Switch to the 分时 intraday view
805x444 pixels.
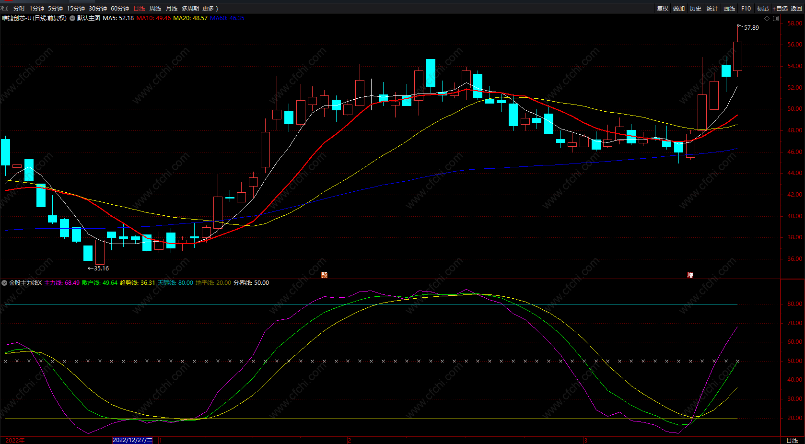(19, 8)
